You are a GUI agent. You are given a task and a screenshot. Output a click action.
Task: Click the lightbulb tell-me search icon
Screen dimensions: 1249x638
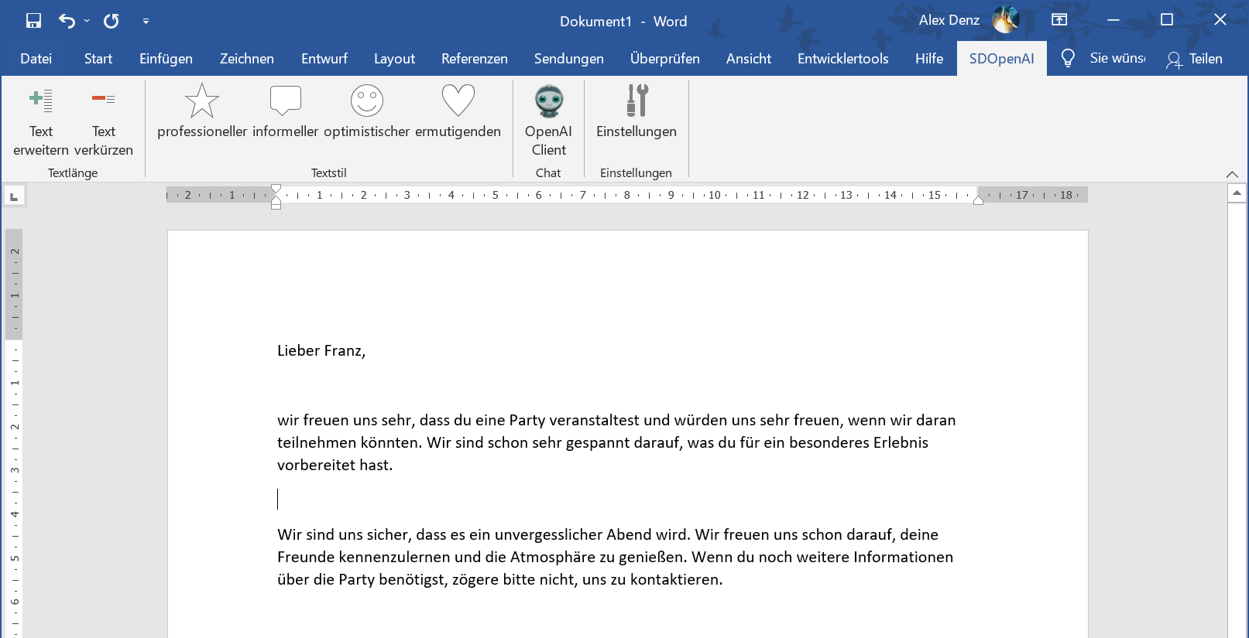[x=1068, y=59]
